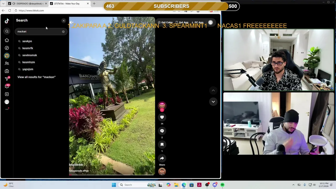Open the More three-dots menu in sidebar
Screen dimensions: 336x189
tap(7, 109)
